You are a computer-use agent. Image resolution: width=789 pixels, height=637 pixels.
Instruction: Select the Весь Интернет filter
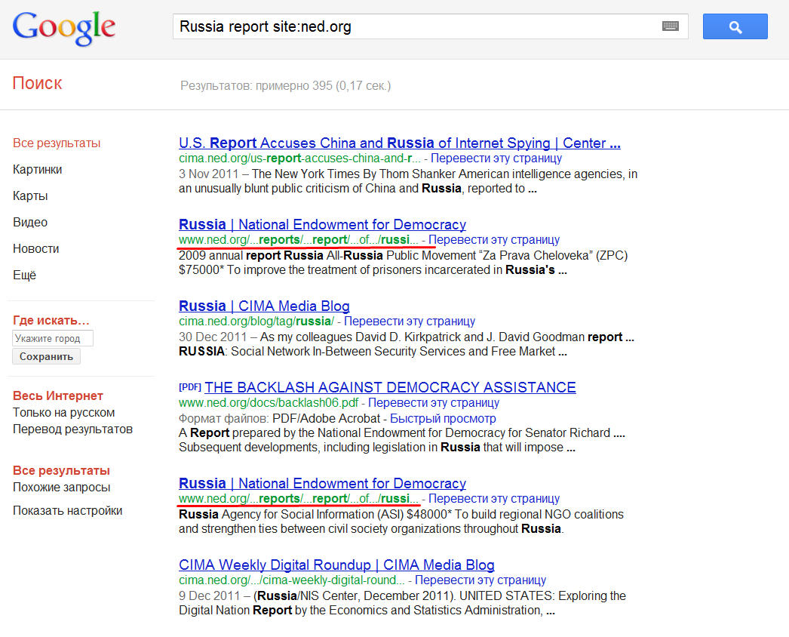point(58,395)
